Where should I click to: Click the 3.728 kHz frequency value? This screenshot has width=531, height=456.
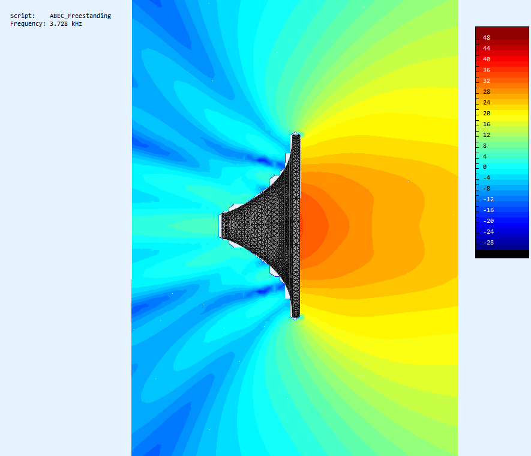tap(65, 24)
